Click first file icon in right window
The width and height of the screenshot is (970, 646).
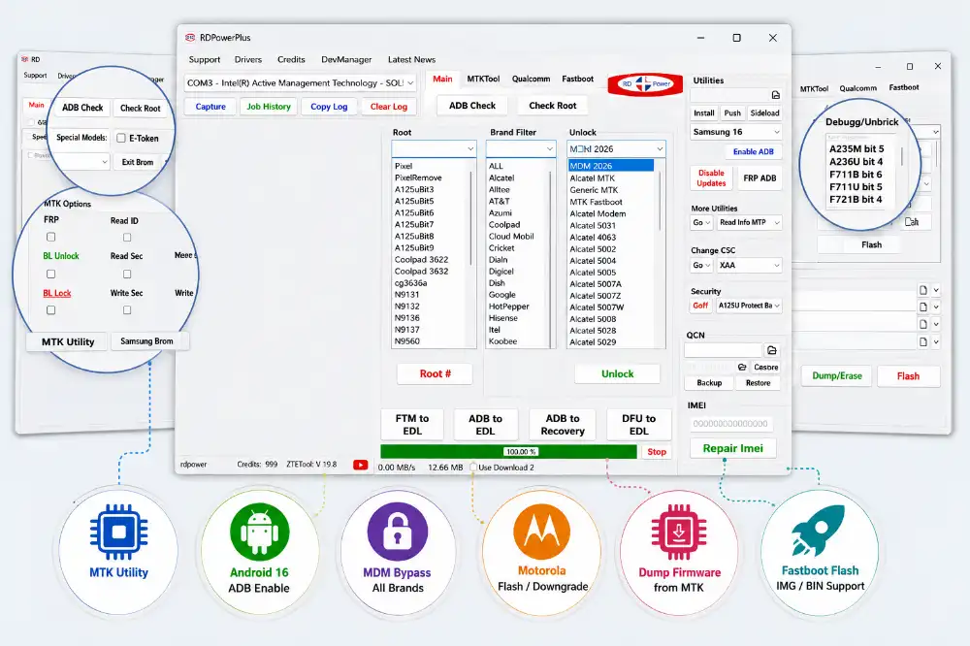tap(923, 290)
